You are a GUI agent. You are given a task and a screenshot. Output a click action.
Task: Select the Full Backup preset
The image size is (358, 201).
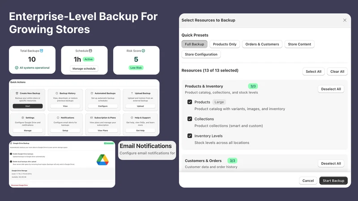pos(195,44)
